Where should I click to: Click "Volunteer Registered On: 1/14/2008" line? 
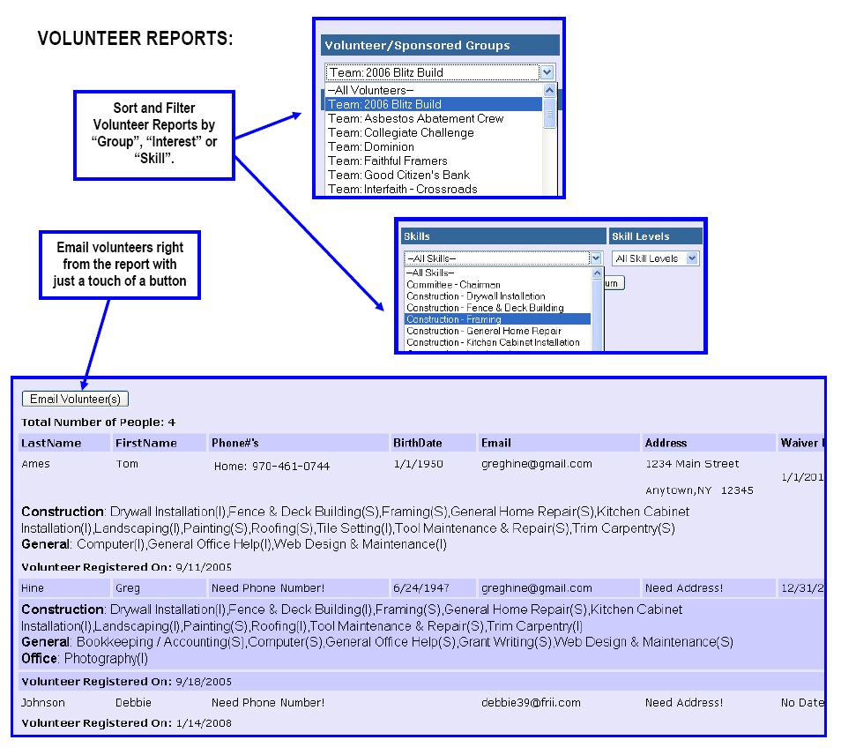coord(127,723)
